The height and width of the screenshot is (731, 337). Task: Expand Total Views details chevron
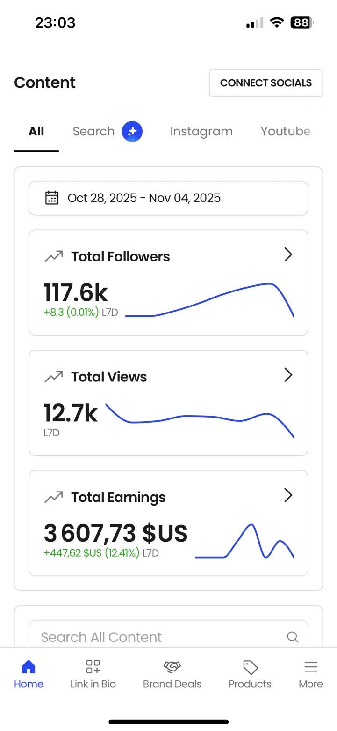pyautogui.click(x=288, y=375)
